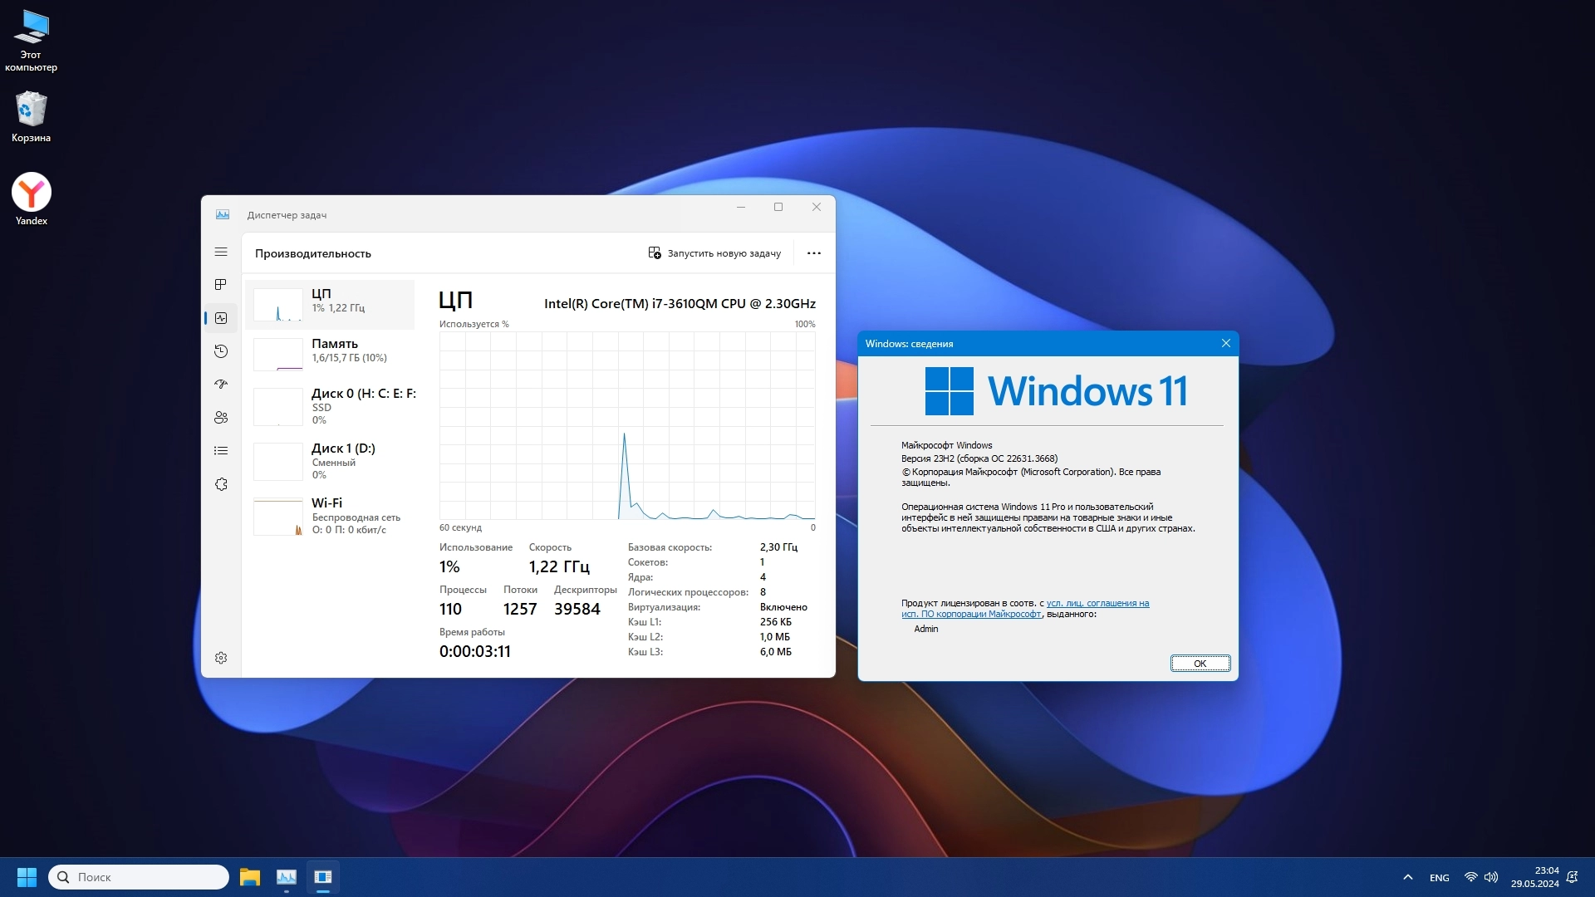Click the taskbar Поиск search box
Image resolution: width=1595 pixels, height=897 pixels.
(140, 877)
